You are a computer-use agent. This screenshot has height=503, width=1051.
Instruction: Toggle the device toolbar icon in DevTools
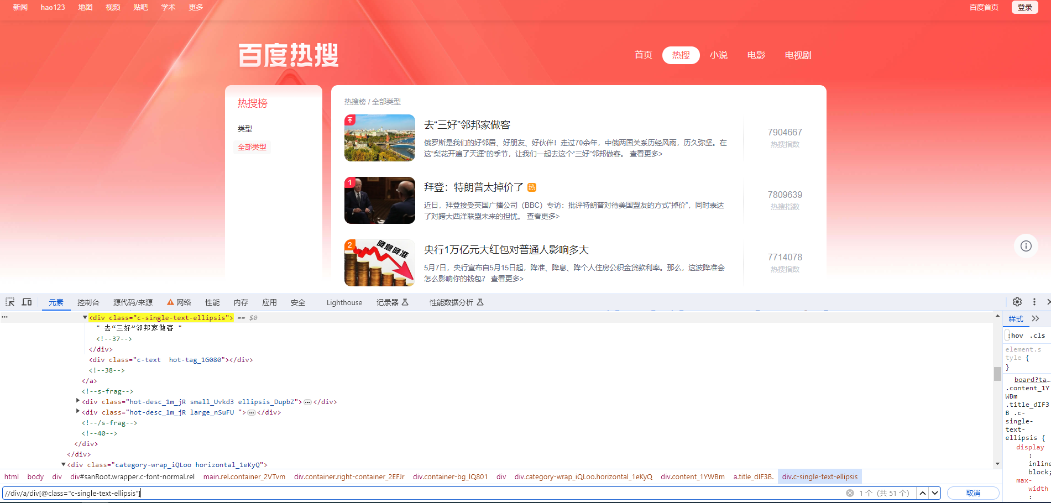click(x=27, y=302)
